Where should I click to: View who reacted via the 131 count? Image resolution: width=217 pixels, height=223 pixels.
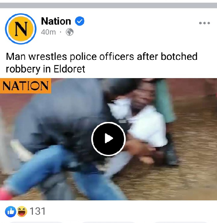point(37,211)
